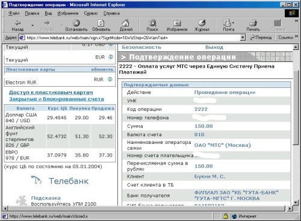301x221 pixels.
Task: Click client name Букин М. С.
Action: [x=209, y=176]
